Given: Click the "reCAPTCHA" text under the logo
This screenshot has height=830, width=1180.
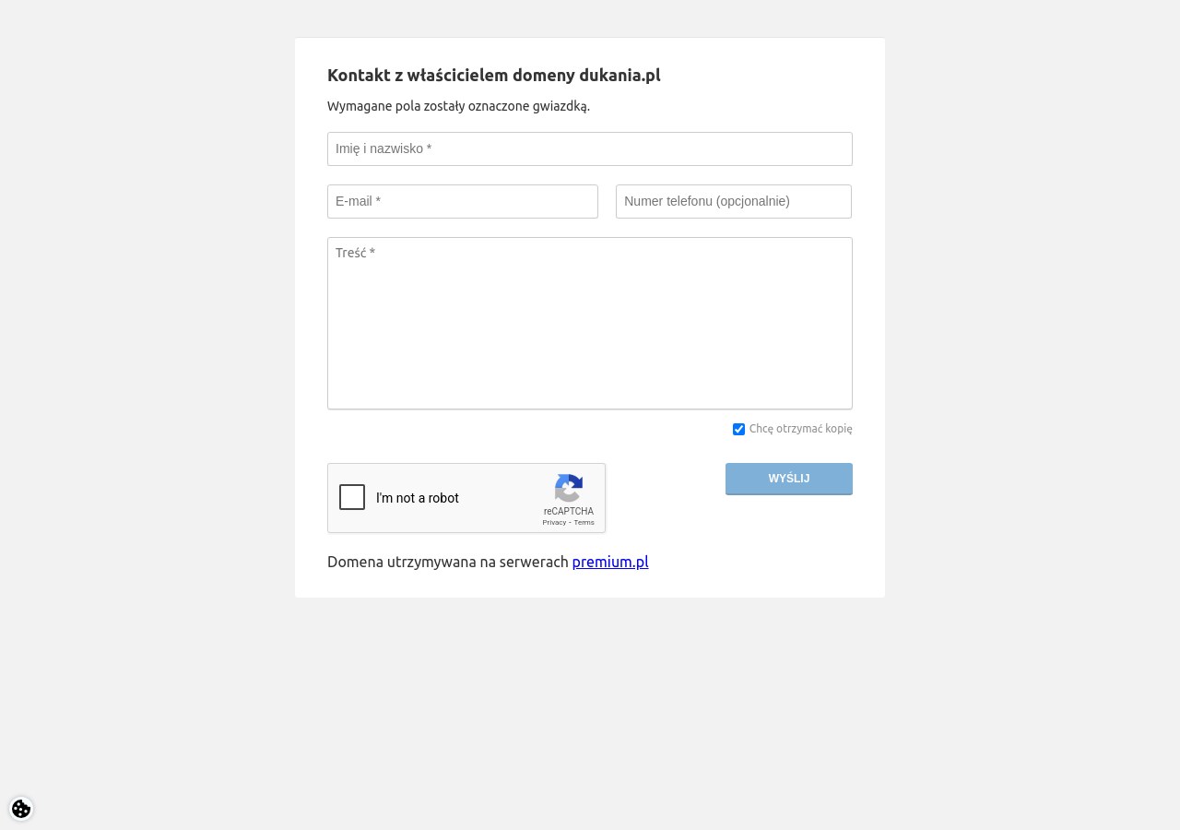Looking at the screenshot, I should click(x=569, y=512).
